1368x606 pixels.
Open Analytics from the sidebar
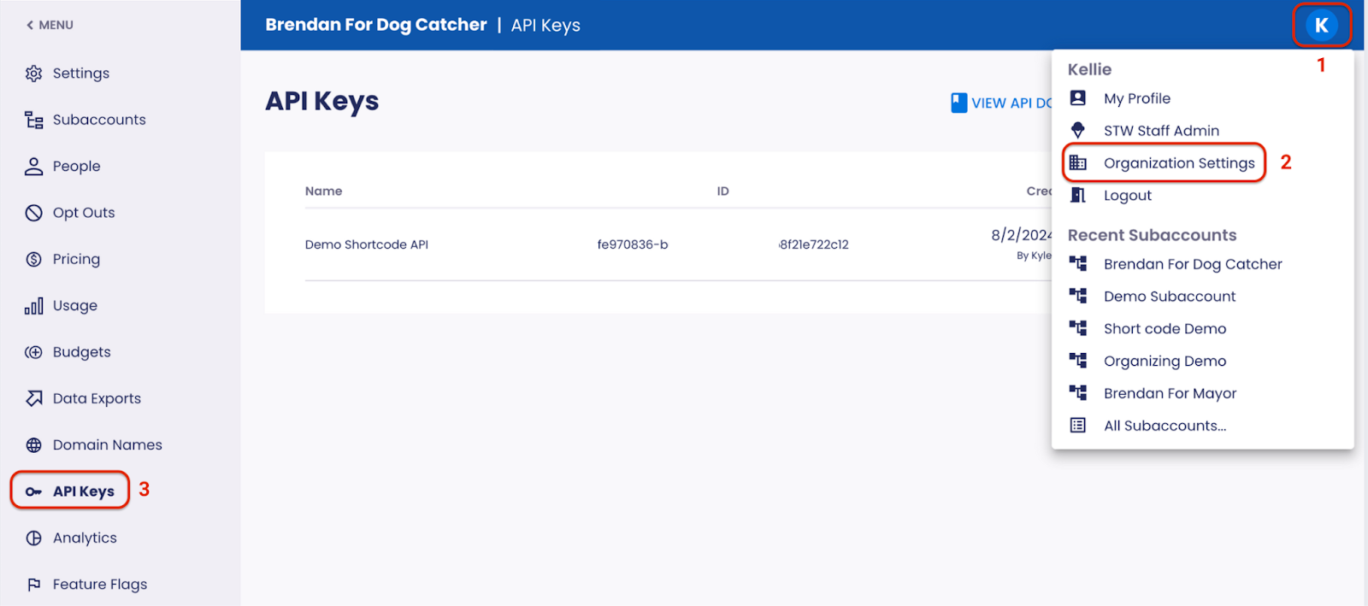[x=85, y=538]
